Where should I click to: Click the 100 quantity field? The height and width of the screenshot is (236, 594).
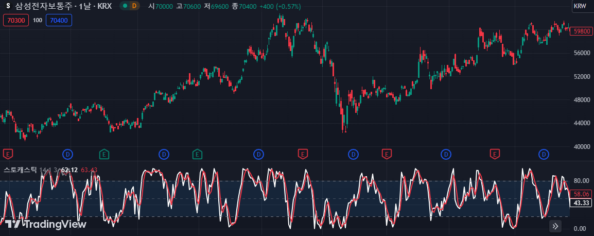pyautogui.click(x=38, y=20)
